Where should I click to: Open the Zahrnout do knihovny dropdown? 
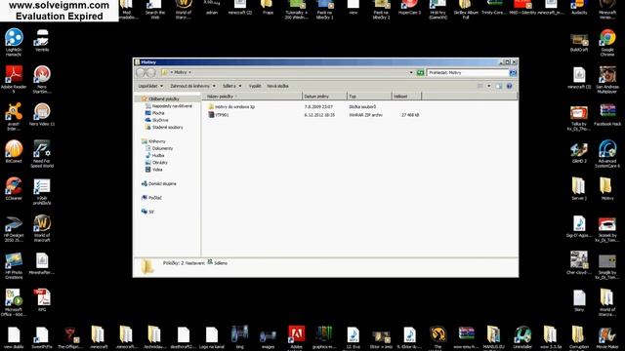pos(192,86)
